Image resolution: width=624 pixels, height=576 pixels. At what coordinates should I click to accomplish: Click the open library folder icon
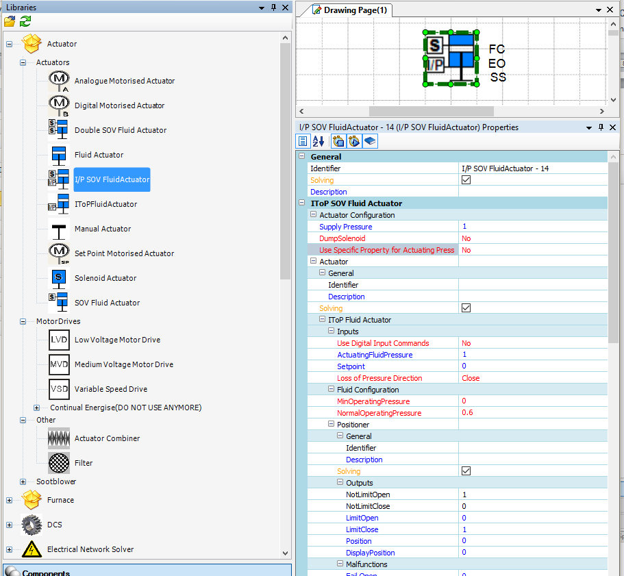[10, 21]
